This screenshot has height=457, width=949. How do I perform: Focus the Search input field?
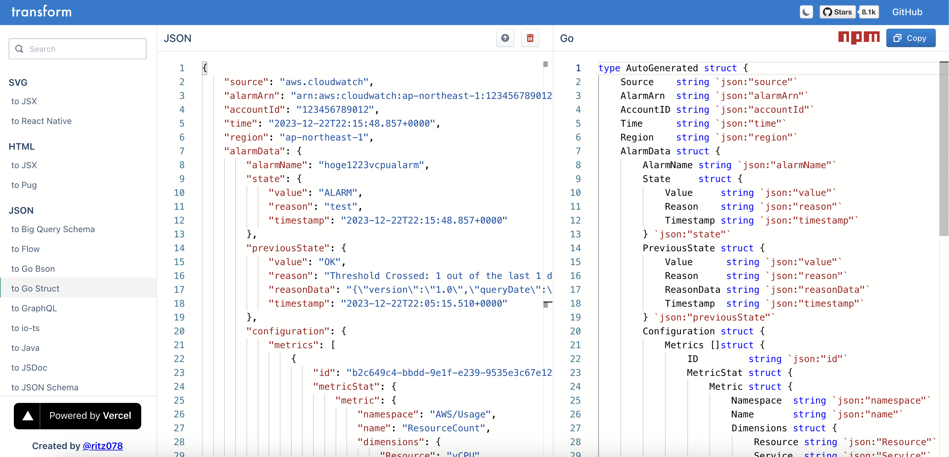pos(85,49)
